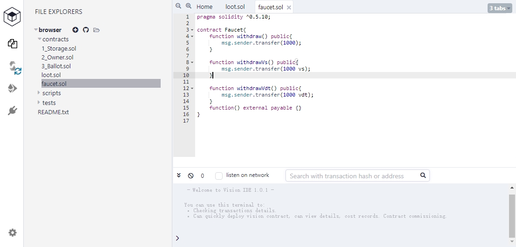Open the File Explorers sidebar icon
The image size is (516, 247).
tap(13, 44)
